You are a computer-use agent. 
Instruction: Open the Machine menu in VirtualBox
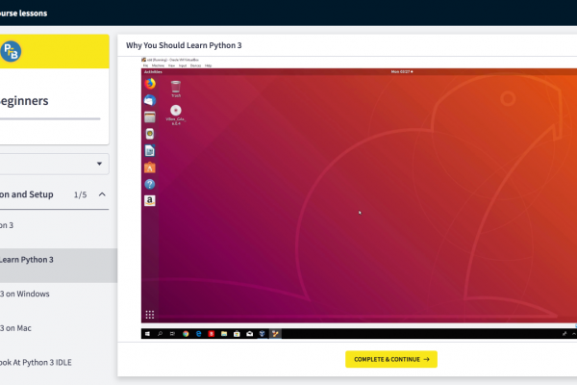pos(158,65)
